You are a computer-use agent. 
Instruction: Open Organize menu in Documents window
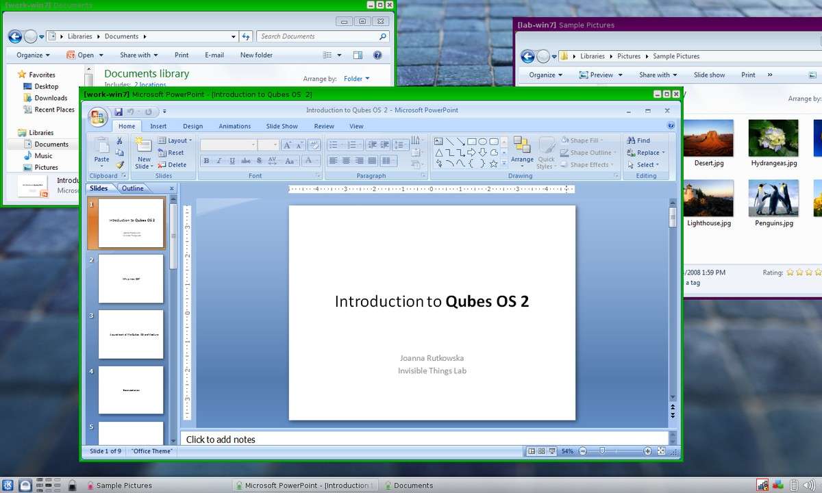tap(34, 55)
